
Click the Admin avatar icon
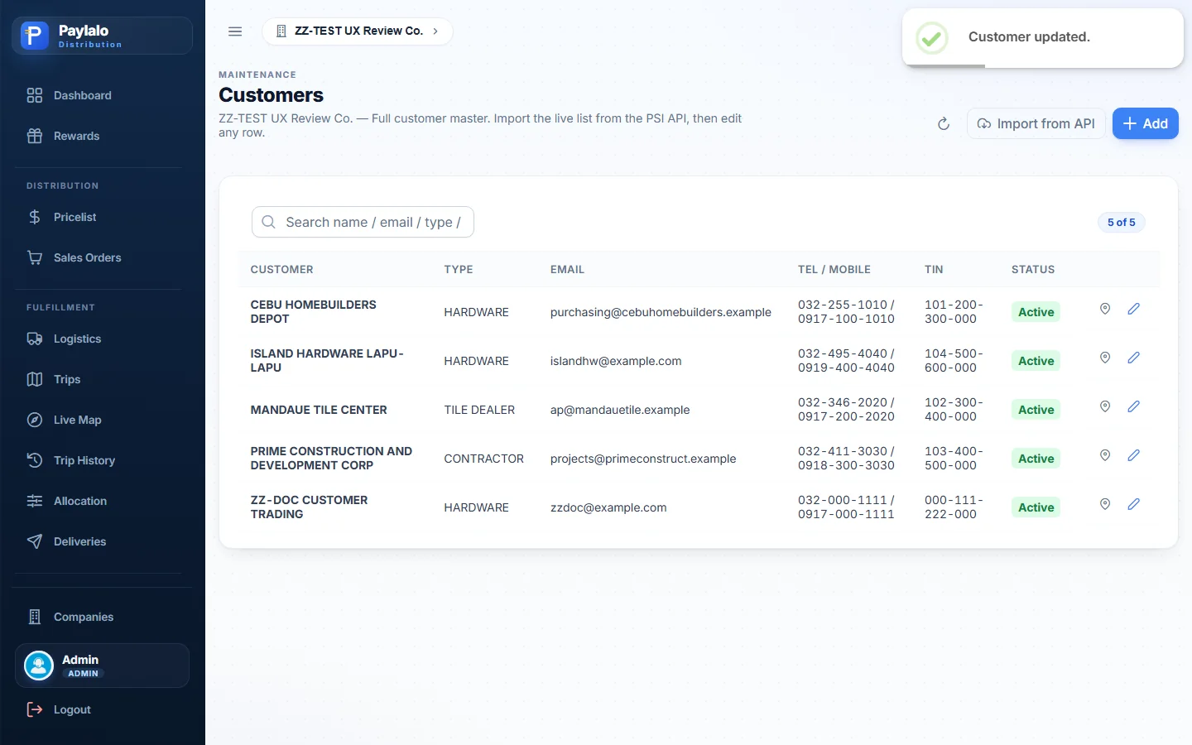coord(39,666)
